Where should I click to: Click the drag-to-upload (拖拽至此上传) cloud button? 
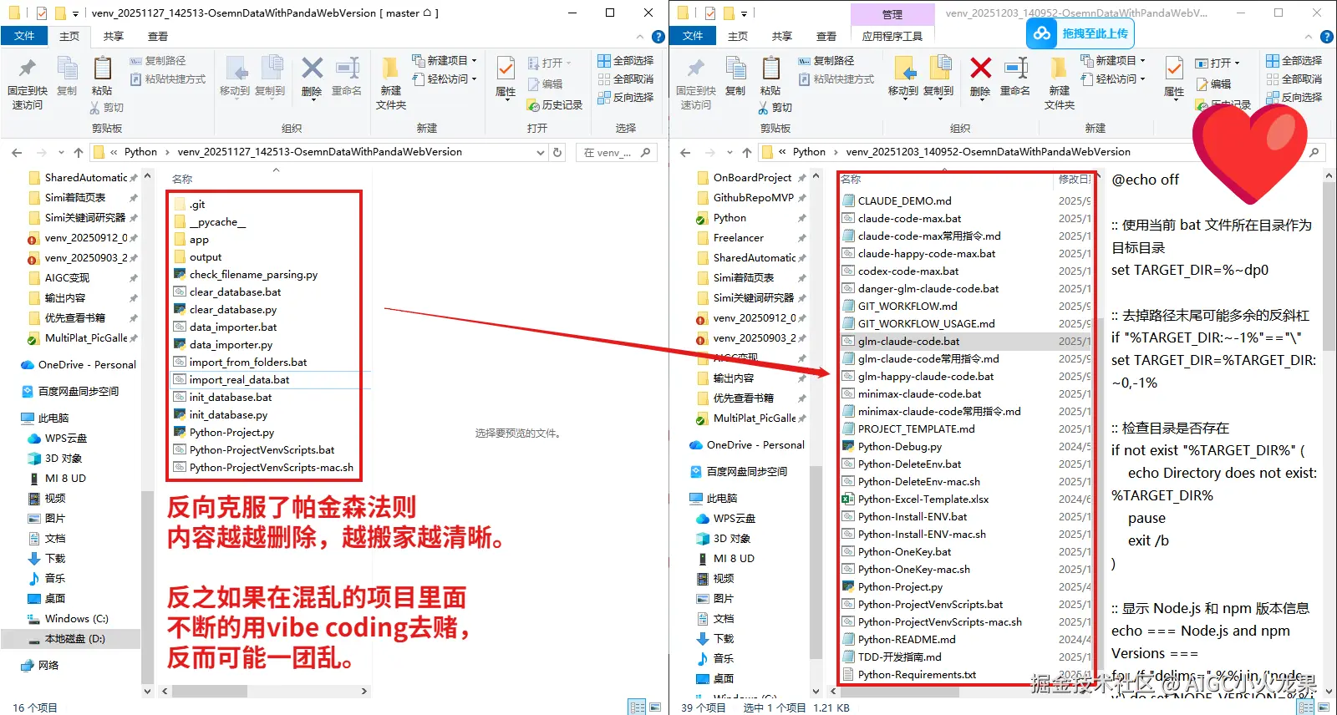(x=1080, y=33)
